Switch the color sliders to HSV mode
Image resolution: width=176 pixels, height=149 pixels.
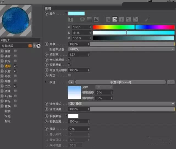coord(115,19)
